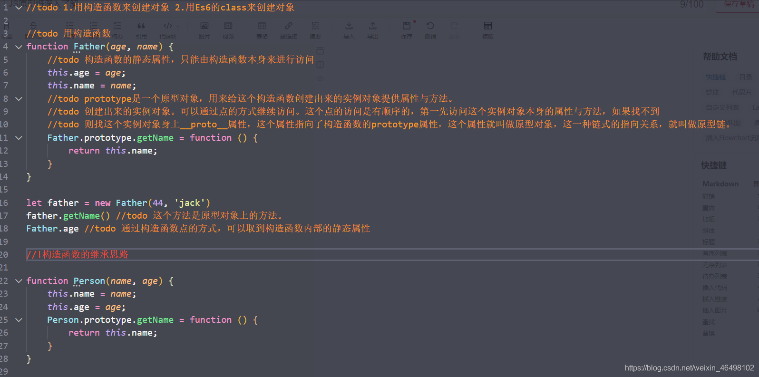This screenshot has width=759, height=377.
Task: Click 插入Flowchart help link
Action: click(732, 138)
